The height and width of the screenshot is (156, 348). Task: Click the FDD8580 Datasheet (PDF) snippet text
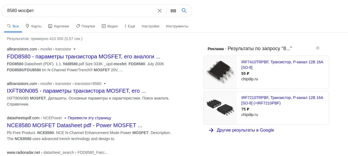pos(85,67)
